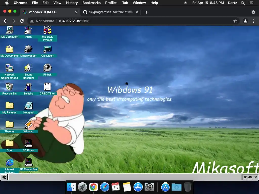Open the History menu
Screen dimensions: 259x194
(72, 3)
